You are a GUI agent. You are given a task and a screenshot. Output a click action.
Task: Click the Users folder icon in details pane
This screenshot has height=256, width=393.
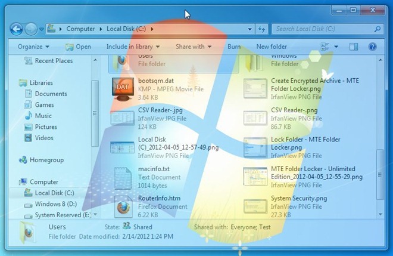(x=27, y=232)
